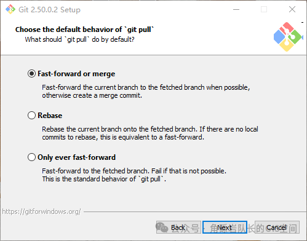The width and height of the screenshot is (307, 241).
Task: Click the large Git logo in header
Action: 288,37
